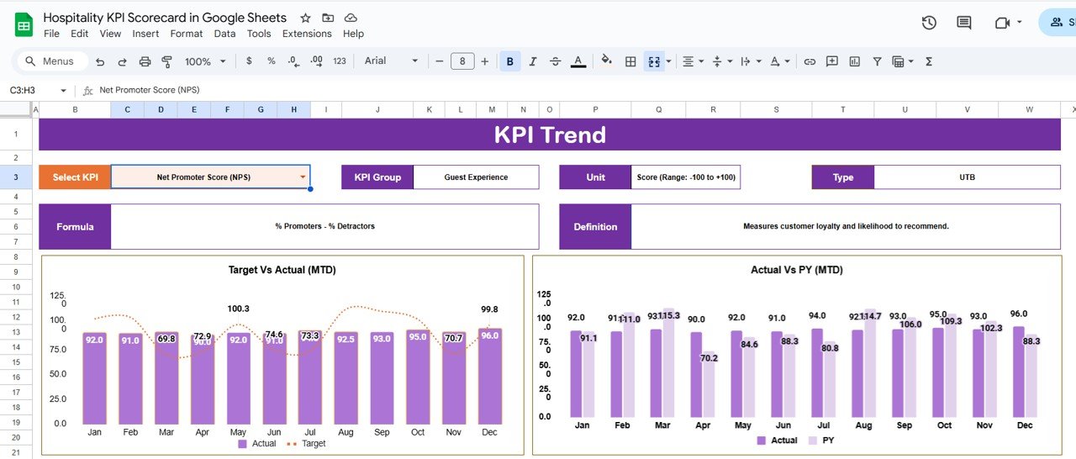The image size is (1076, 459).
Task: Open the comments panel icon
Action: tap(964, 23)
